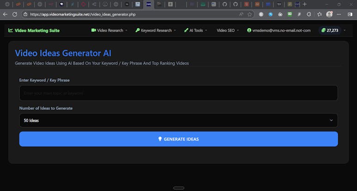Add page to favorites with star icon
Screen dimensions: 357x191
[x=250, y=14]
